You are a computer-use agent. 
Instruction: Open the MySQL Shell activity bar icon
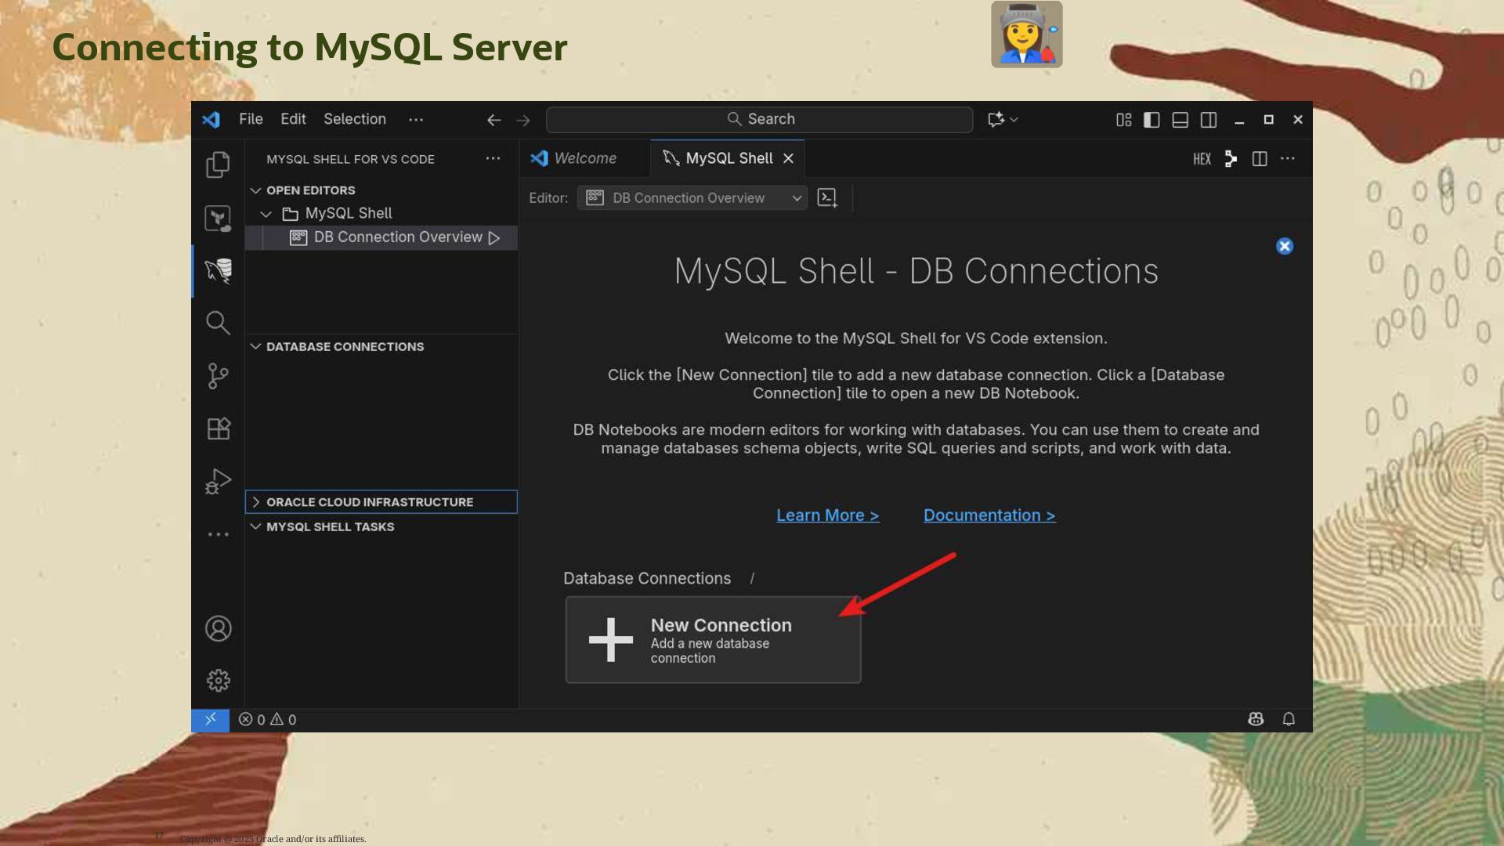(218, 271)
